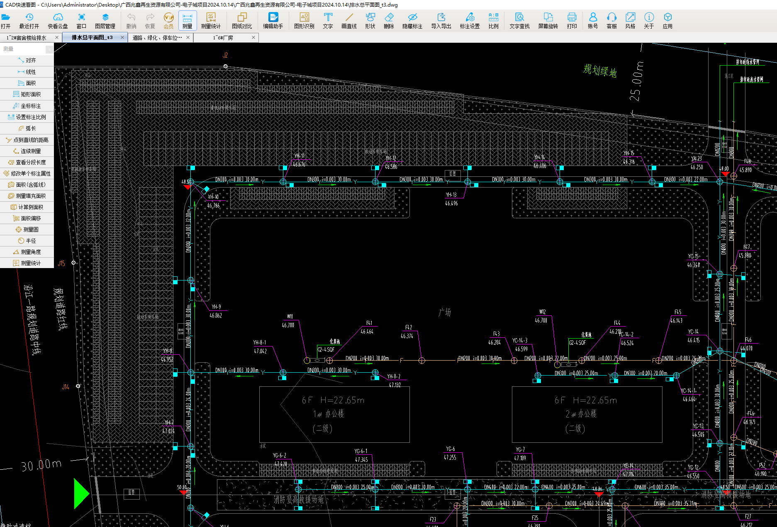Viewport: 777px width, 527px height.
Task: Select 半径 radius tool
Action: click(x=27, y=241)
